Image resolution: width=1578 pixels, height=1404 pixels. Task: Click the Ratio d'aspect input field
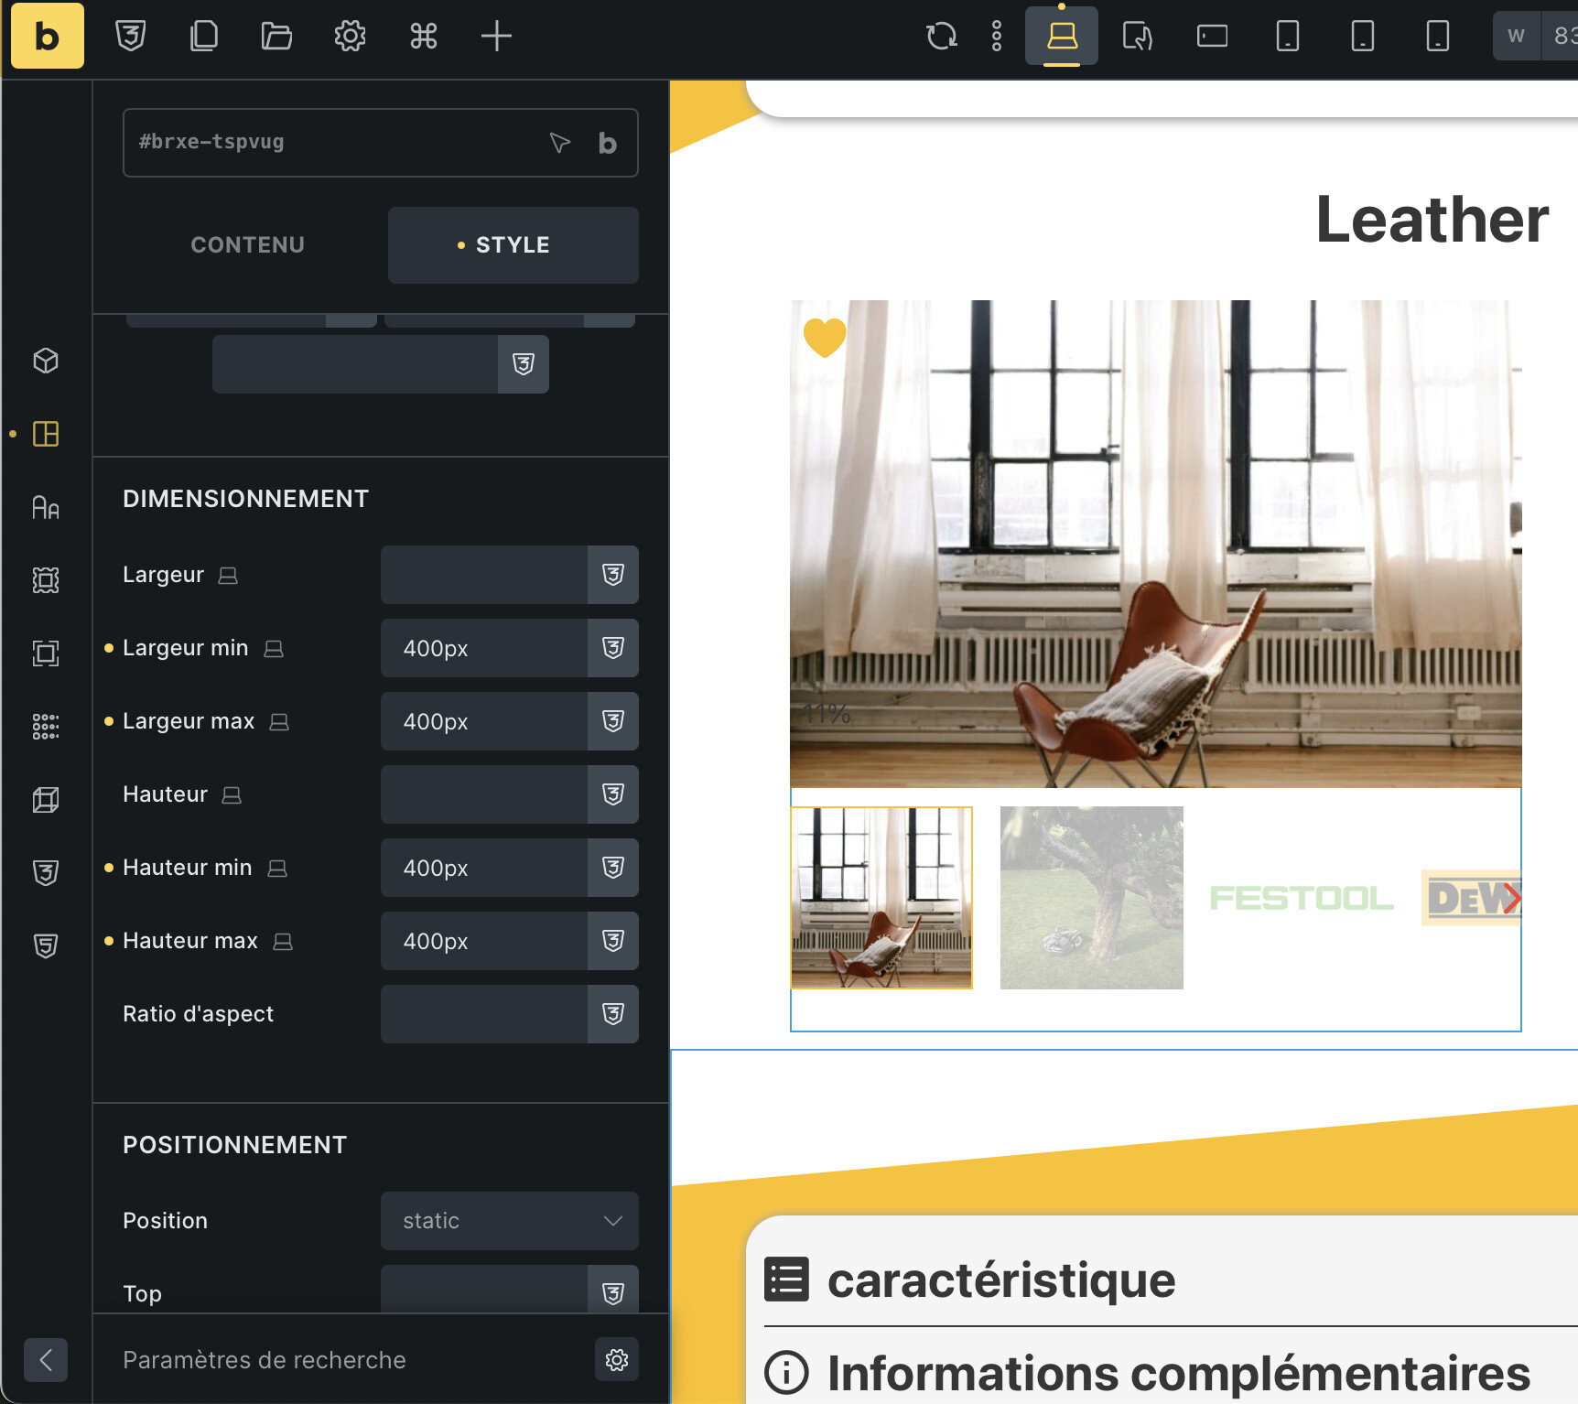[484, 1014]
